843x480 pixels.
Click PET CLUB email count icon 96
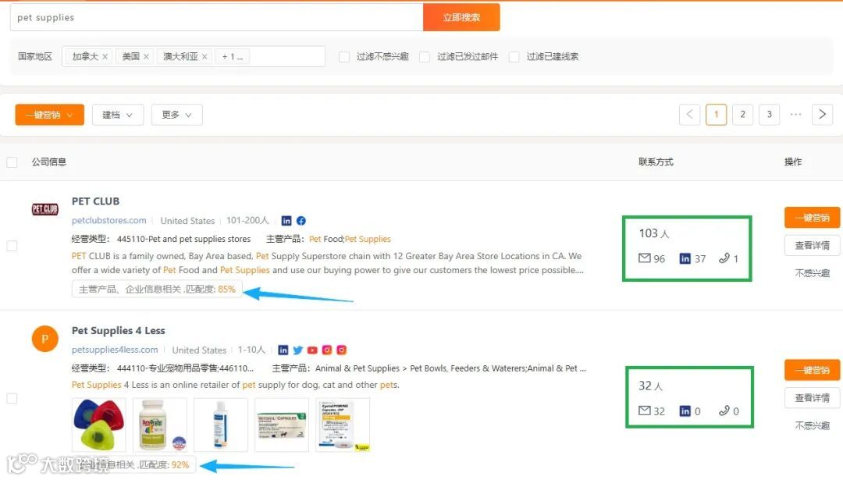[644, 258]
